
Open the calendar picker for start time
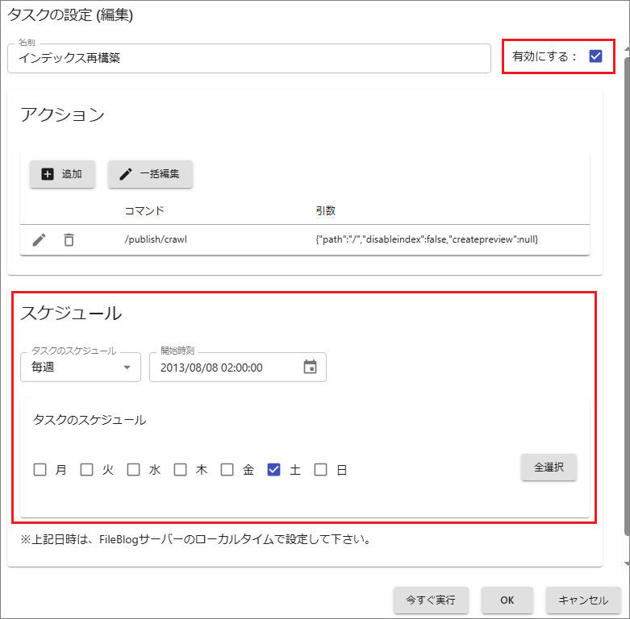(310, 368)
